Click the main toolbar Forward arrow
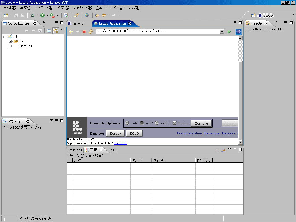The image size is (296, 222). pos(113,15)
